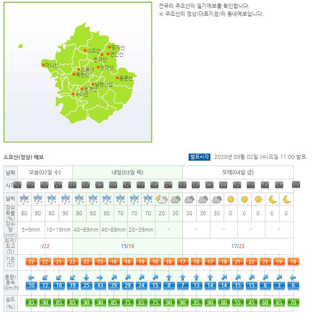Image resolution: width=320 pixels, height=336 pixels.
Task: Select the 모레(04일 금) date header
Action: [x=238, y=172]
